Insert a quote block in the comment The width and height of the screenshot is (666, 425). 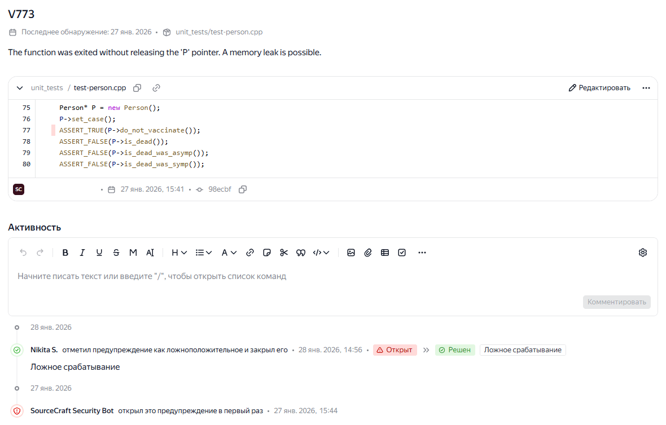coord(301,253)
